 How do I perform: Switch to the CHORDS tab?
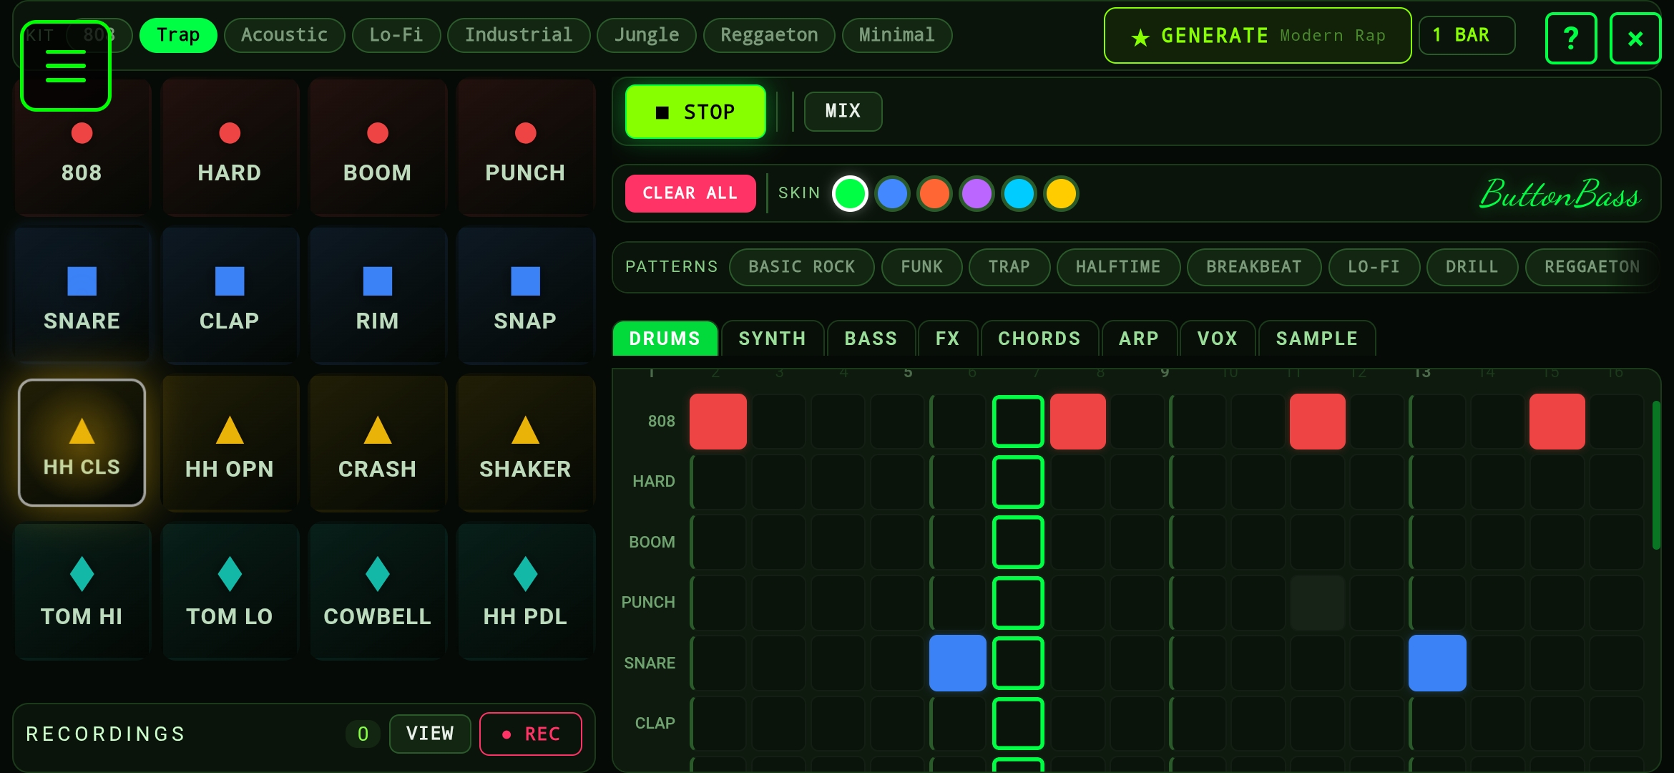pos(1039,339)
